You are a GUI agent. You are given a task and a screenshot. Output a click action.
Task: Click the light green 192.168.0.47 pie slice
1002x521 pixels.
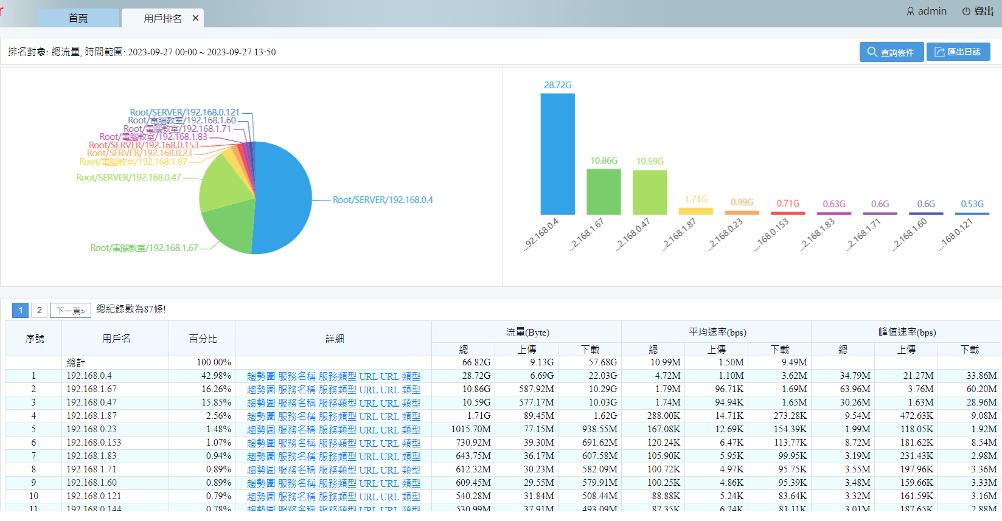(224, 182)
